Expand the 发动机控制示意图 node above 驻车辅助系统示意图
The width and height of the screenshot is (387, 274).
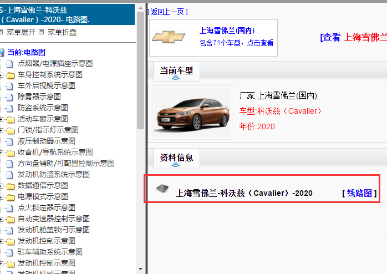tap(1, 242)
